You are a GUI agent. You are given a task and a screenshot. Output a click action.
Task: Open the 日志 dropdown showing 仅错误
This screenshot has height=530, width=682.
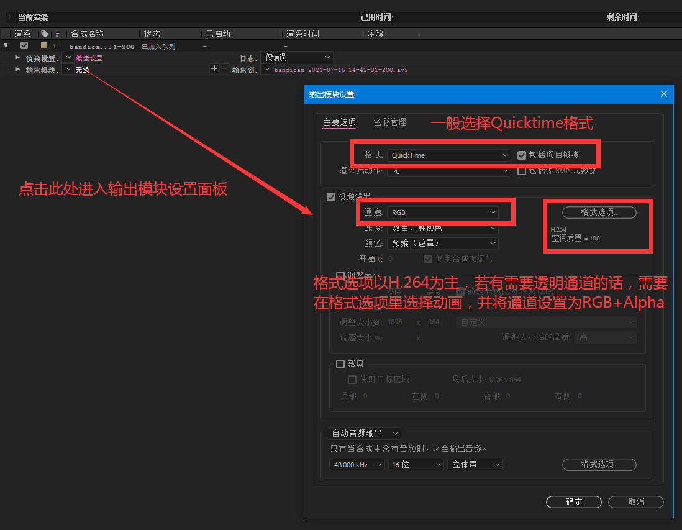click(297, 57)
